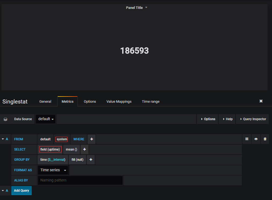Toggle query A visibility with eye icon

tap(256, 139)
